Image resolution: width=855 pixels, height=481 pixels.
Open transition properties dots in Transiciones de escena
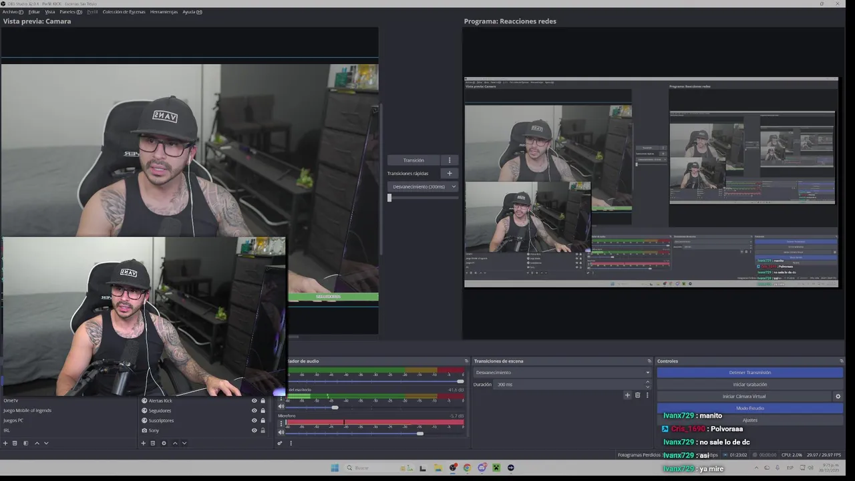pos(647,395)
